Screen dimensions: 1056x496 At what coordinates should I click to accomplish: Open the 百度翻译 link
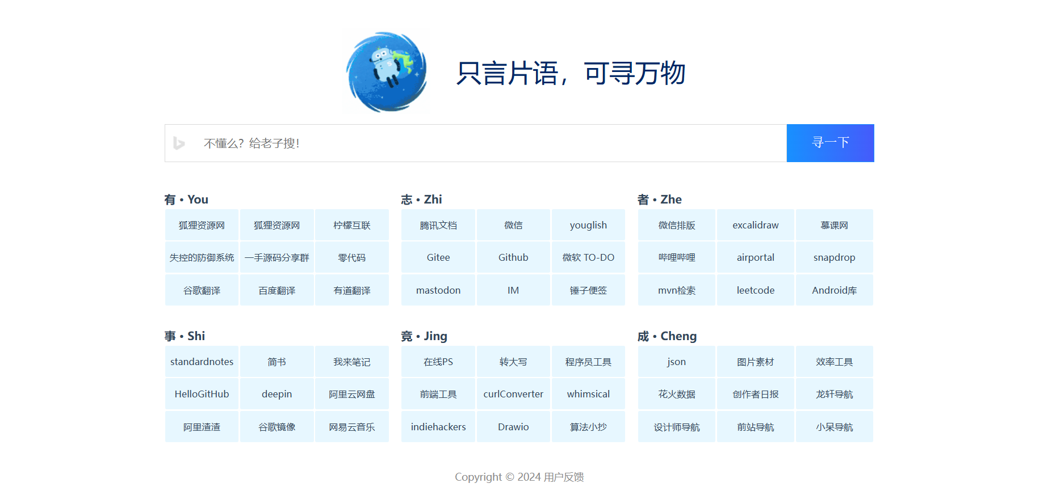277,290
